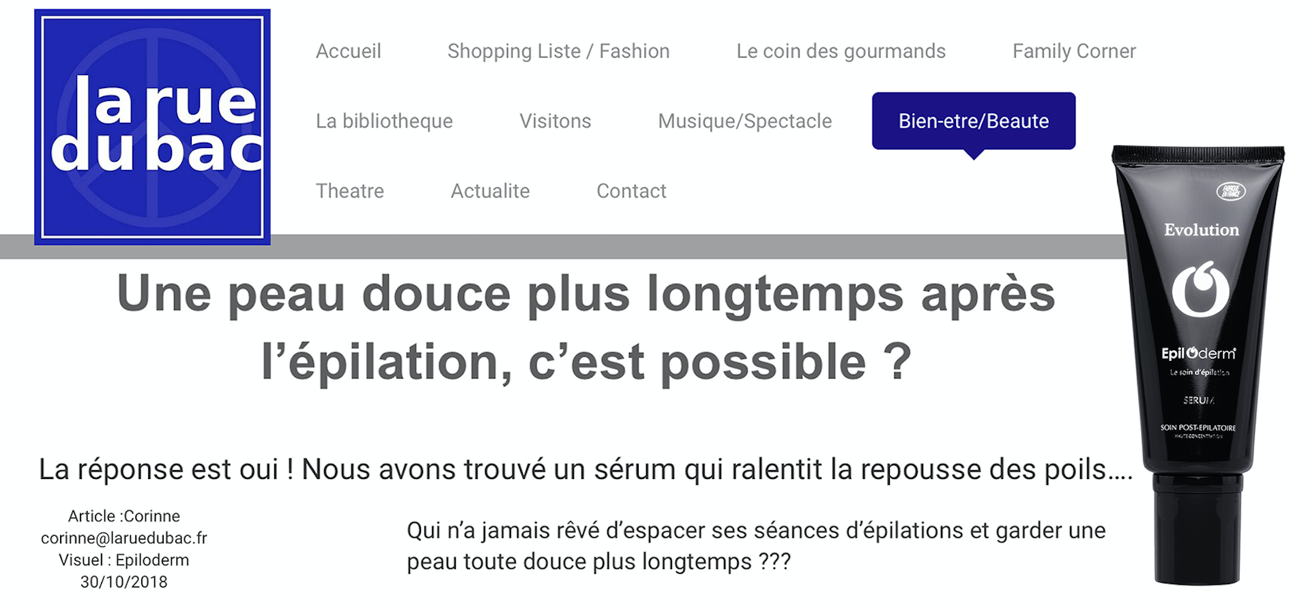The width and height of the screenshot is (1306, 610).
Task: Go to the Visitons page
Action: point(555,121)
